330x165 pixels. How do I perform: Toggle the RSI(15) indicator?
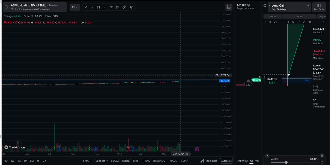coord(126,161)
